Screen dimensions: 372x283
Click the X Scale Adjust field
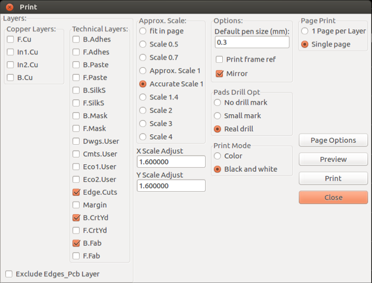tap(171, 161)
